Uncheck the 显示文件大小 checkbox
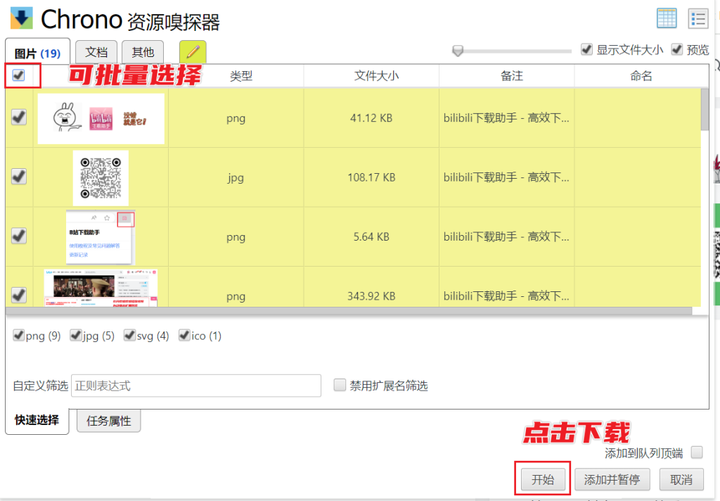The height and width of the screenshot is (501, 720). (x=586, y=50)
